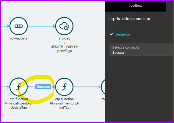
Task: Click the bottom handle dot of the UpdateTag node
Action: [x=19, y=96]
